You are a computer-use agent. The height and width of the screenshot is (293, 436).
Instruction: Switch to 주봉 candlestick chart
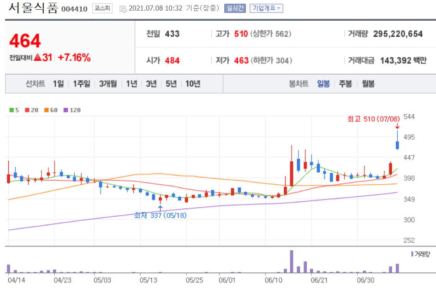tap(346, 83)
